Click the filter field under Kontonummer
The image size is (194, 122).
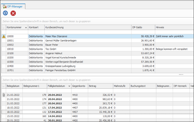(17, 32)
